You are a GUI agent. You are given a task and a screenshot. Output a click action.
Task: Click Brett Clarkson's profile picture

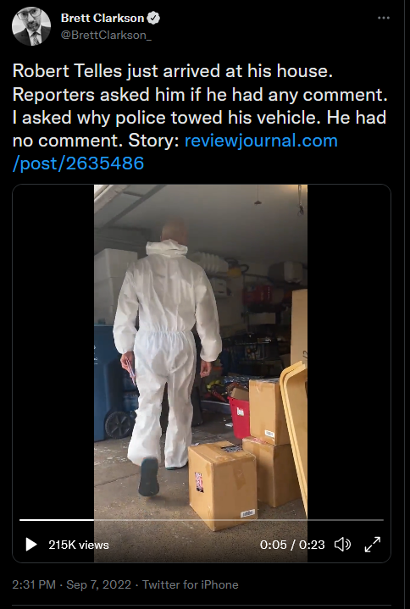31,26
